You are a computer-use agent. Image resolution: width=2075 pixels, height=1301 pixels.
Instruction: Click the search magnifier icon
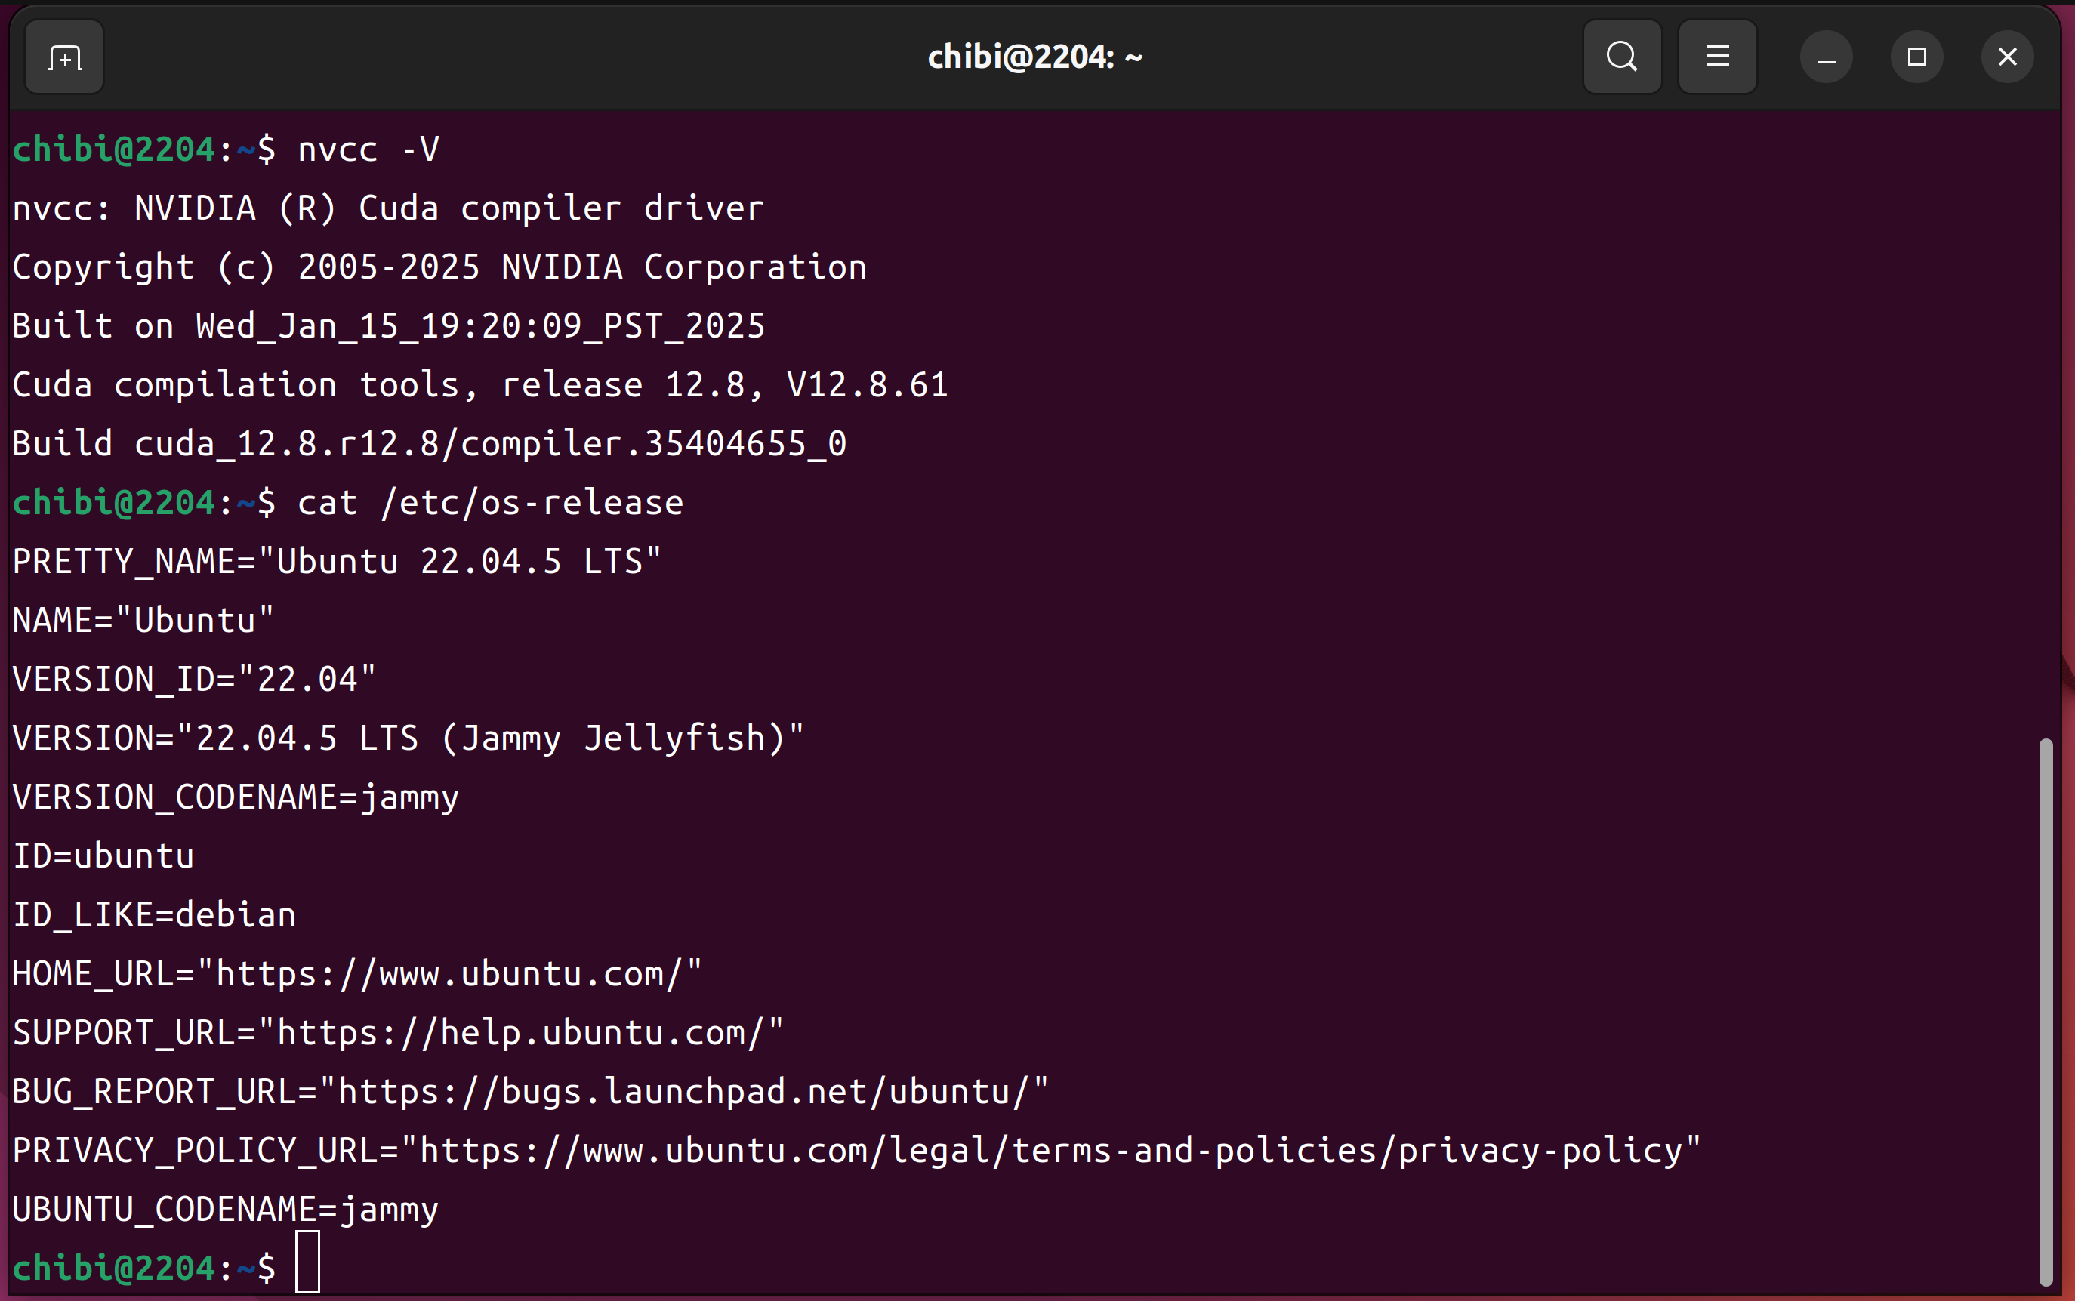tap(1622, 57)
